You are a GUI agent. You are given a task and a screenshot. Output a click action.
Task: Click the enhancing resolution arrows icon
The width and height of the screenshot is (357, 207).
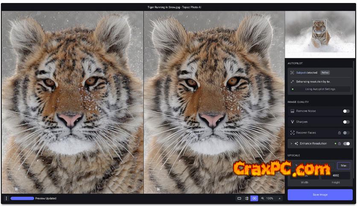coord(292,82)
